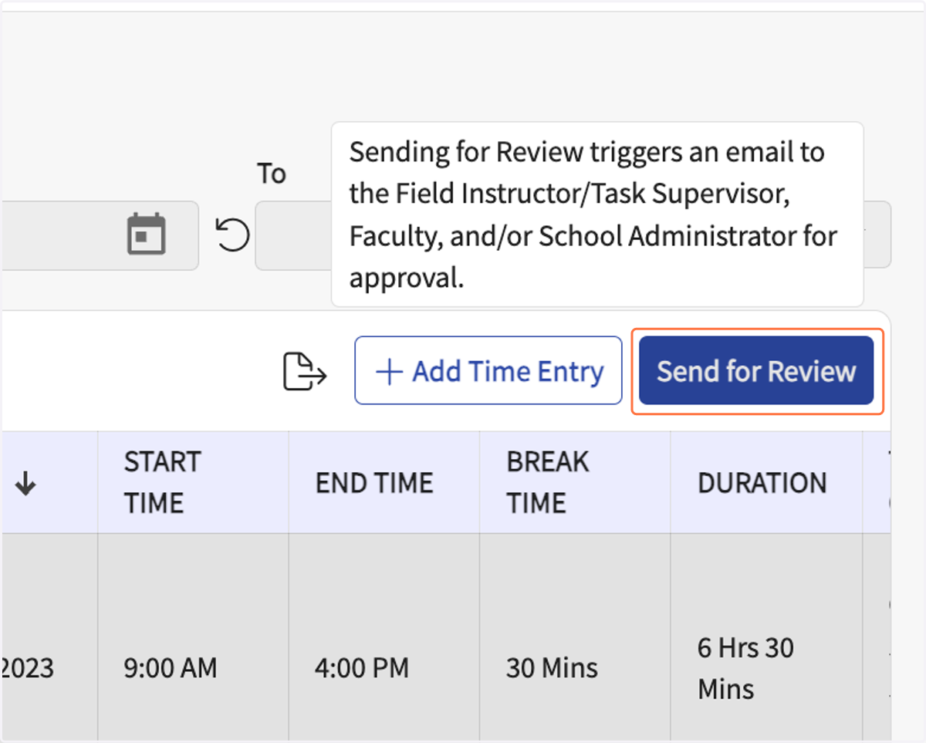Click the export timesheet icon

click(305, 371)
